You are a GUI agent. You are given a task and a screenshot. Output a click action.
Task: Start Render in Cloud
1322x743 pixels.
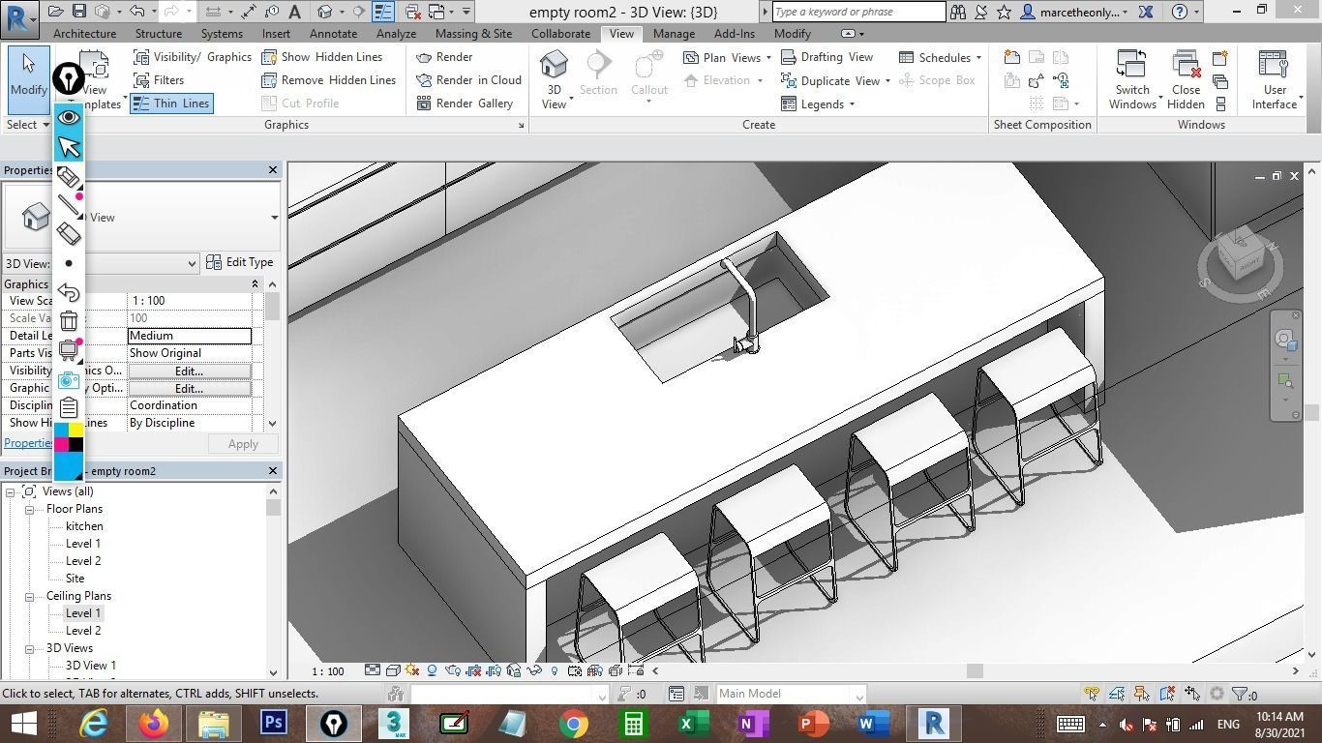(x=468, y=80)
